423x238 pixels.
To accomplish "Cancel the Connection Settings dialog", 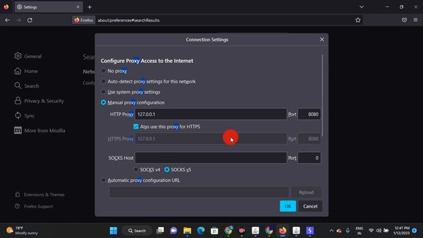I will point(310,206).
